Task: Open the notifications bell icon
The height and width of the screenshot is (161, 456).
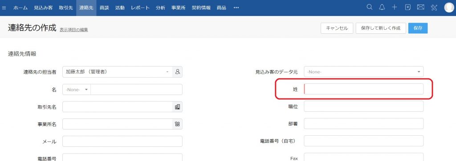Action: [382, 8]
